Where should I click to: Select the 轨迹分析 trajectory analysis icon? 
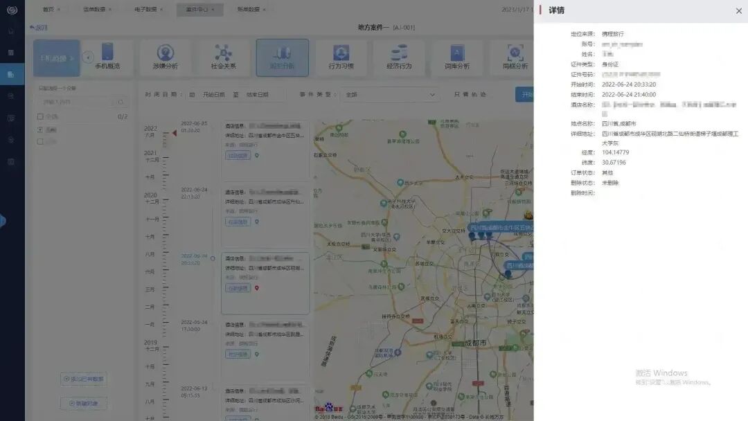pos(282,56)
